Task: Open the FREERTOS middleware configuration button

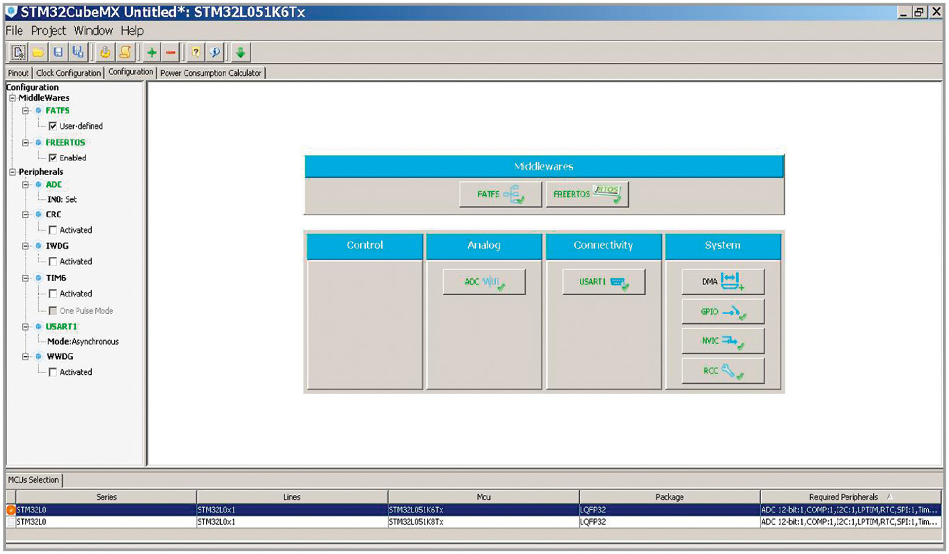Action: tap(587, 195)
